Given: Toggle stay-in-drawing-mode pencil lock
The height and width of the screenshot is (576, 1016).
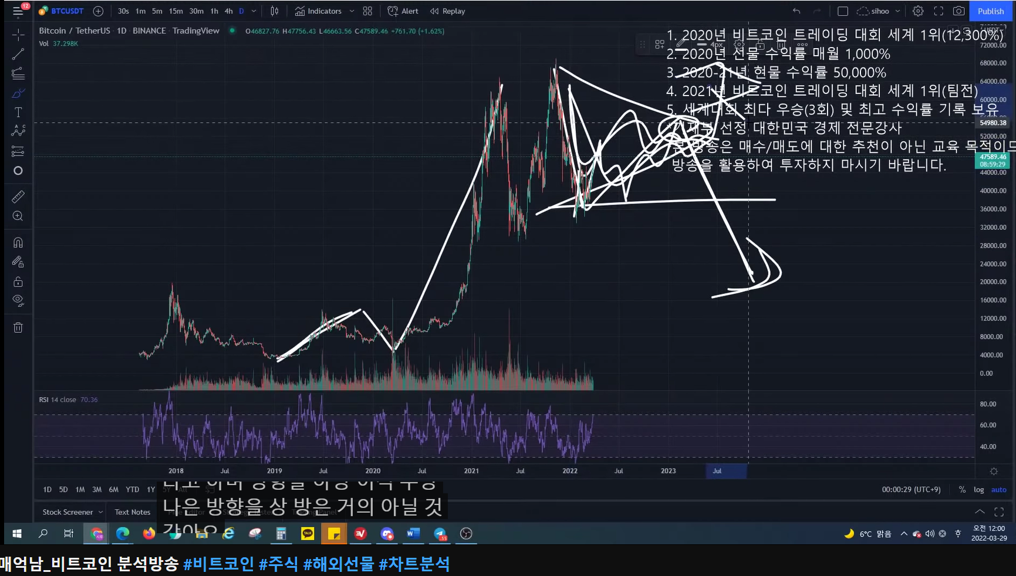Looking at the screenshot, I should pos(18,262).
